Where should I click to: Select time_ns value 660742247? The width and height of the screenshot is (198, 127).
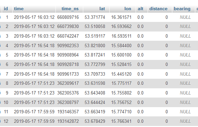click(x=68, y=36)
